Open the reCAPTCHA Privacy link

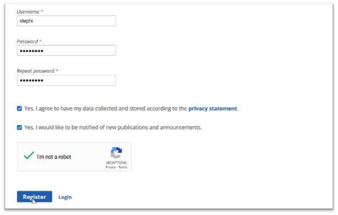[x=110, y=167]
